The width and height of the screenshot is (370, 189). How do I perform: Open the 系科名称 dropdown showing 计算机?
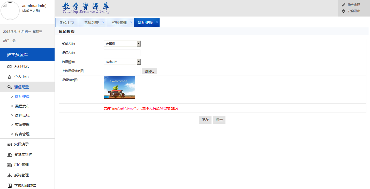coord(122,44)
